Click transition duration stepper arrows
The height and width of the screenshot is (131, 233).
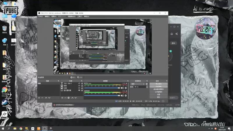(147, 87)
